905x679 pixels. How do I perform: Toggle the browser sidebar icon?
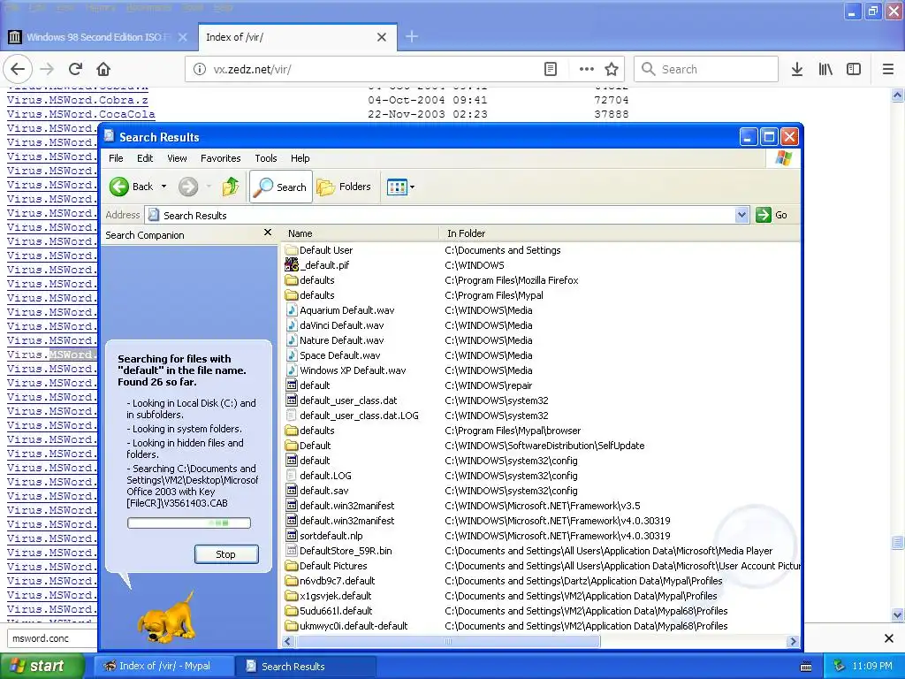(854, 69)
